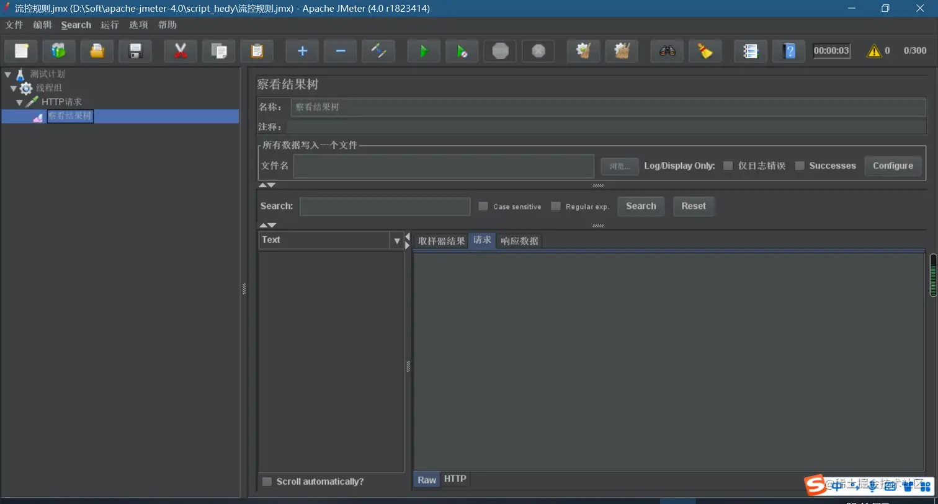Select the 察看结果树 tree node
Screen dimensions: 938x504
pyautogui.click(x=70, y=116)
